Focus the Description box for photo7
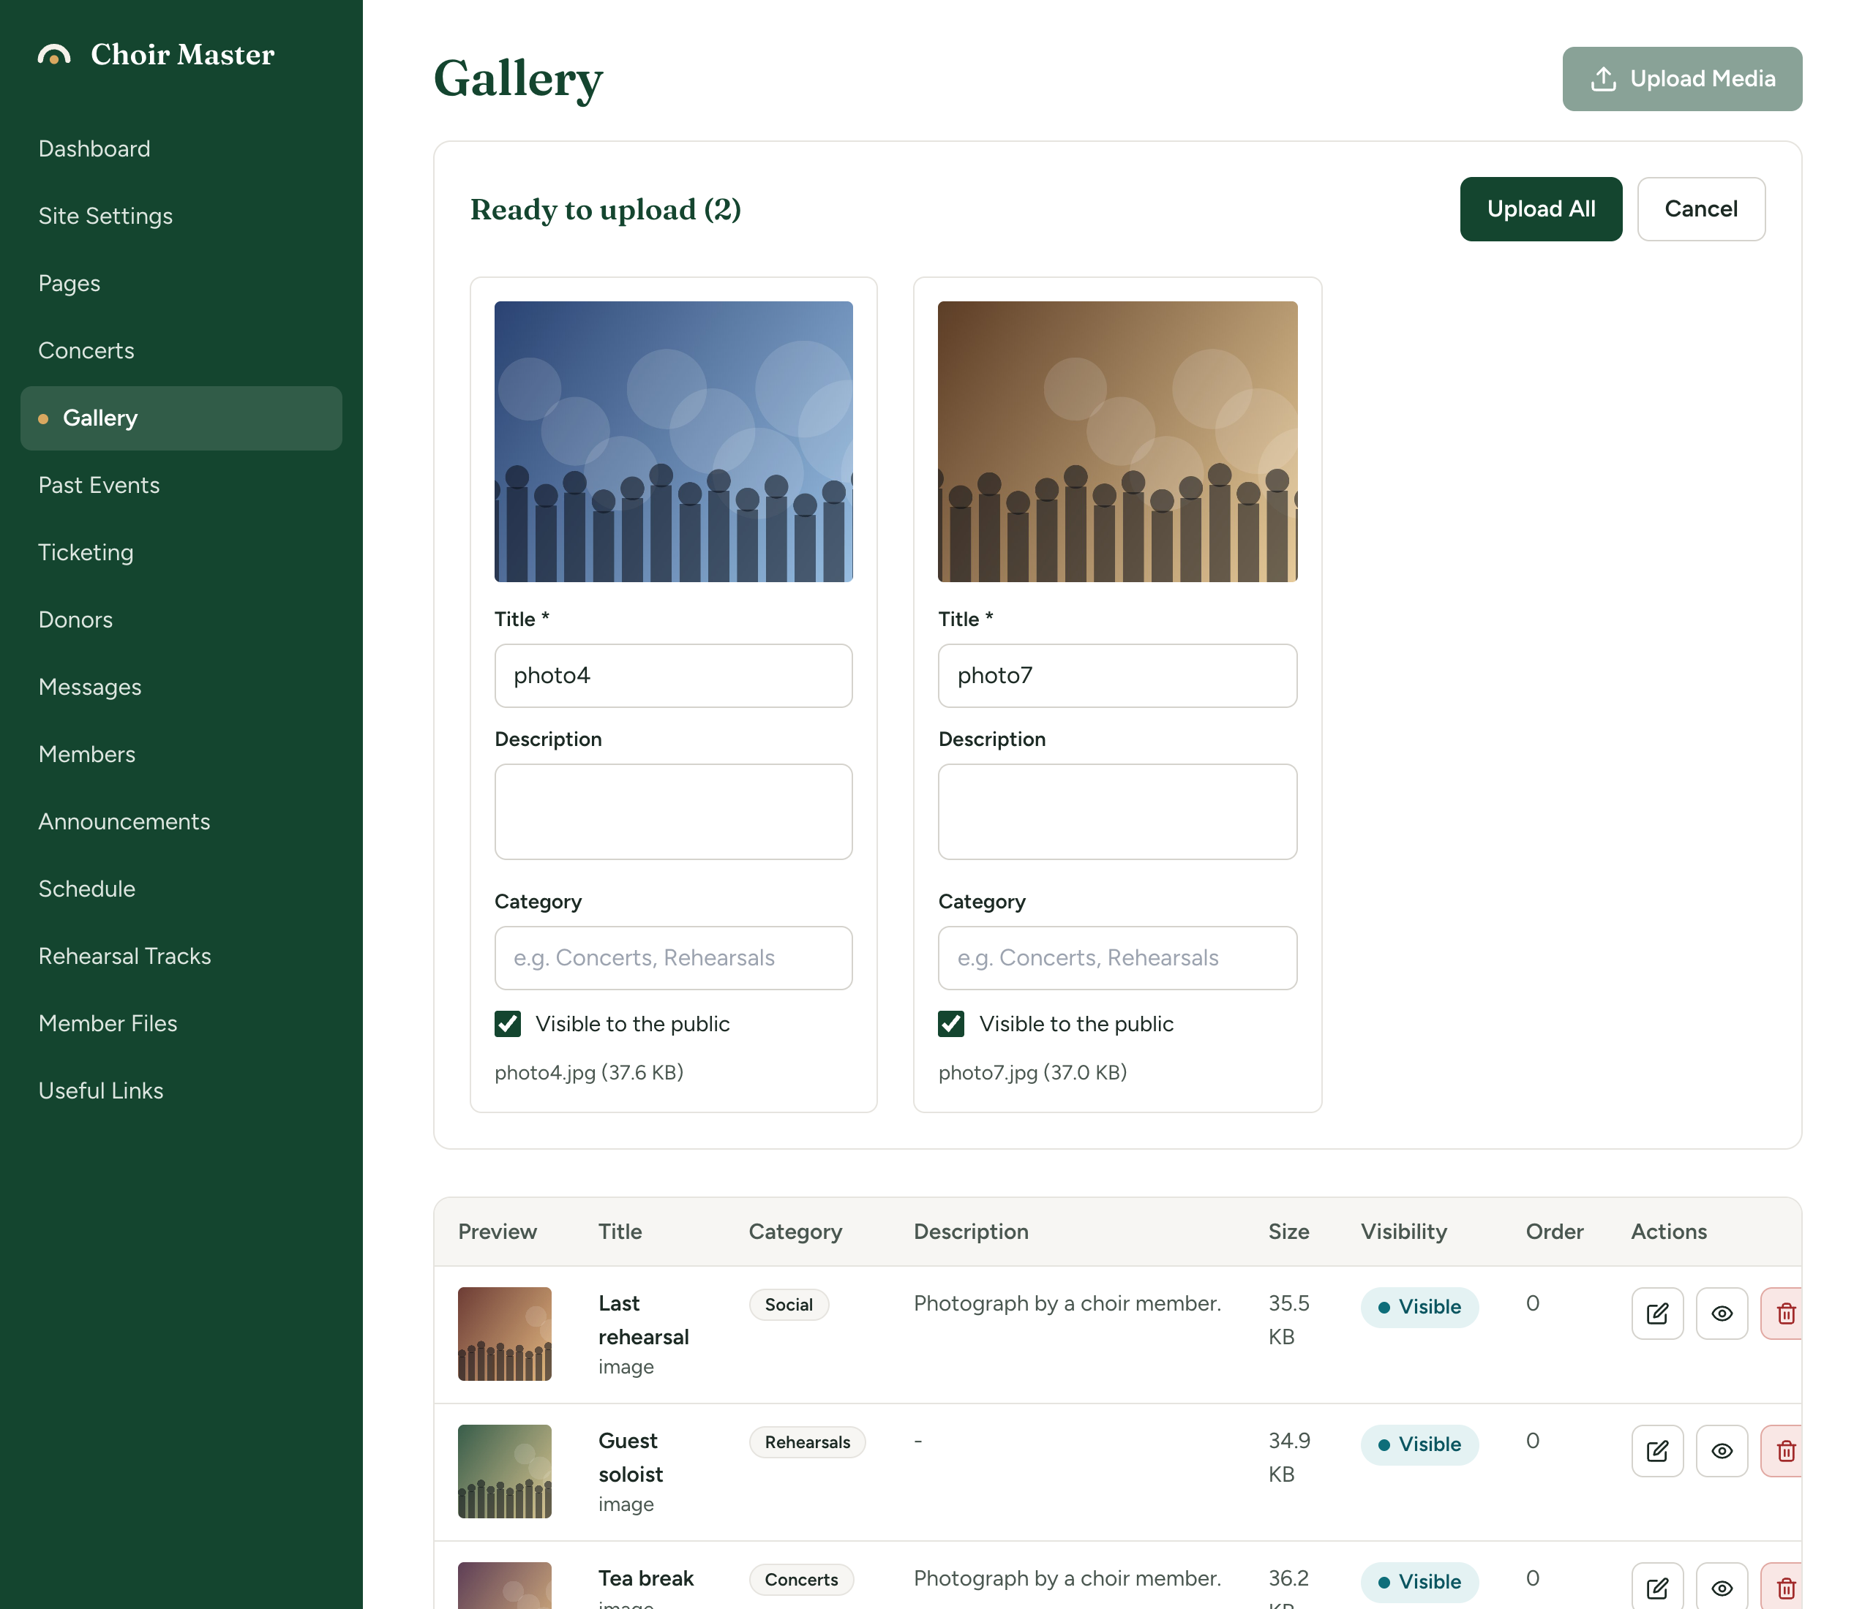Screen dimensions: 1873x1609 coord(1117,811)
